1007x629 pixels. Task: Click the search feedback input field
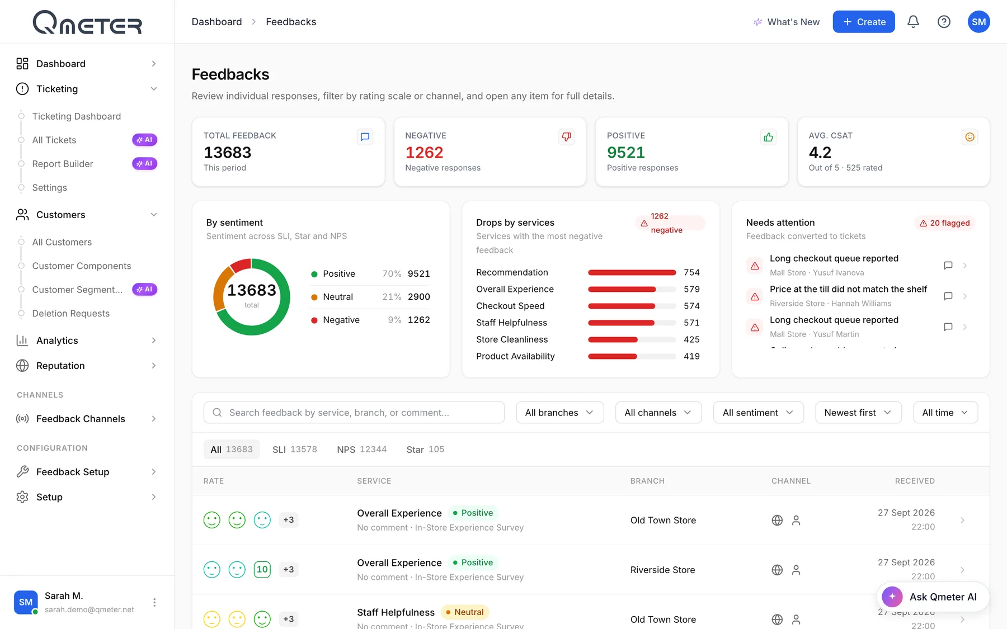[354, 413]
